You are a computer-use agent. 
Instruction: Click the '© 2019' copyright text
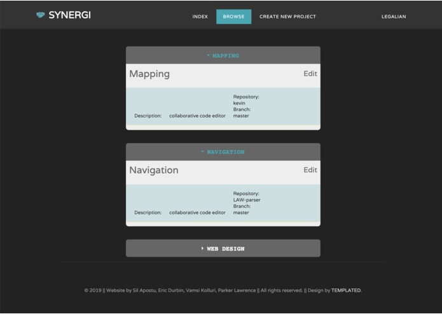[93, 290]
